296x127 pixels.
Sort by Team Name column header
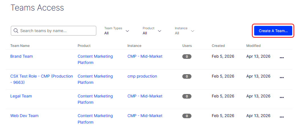20,46
